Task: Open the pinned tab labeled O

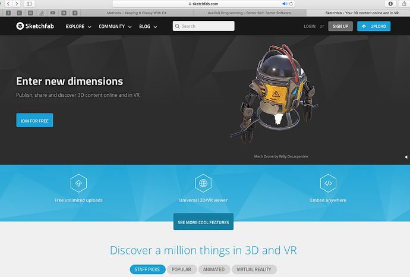Action: [x=30, y=13]
